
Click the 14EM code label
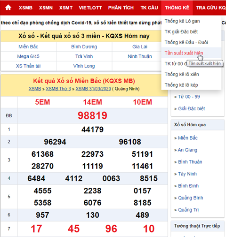coord(92,102)
